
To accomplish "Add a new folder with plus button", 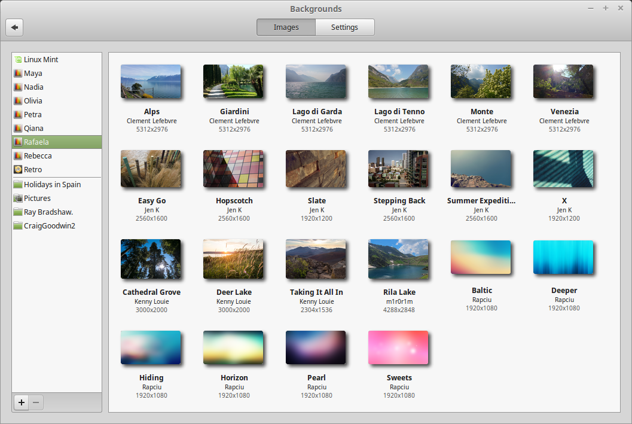I will coord(22,402).
